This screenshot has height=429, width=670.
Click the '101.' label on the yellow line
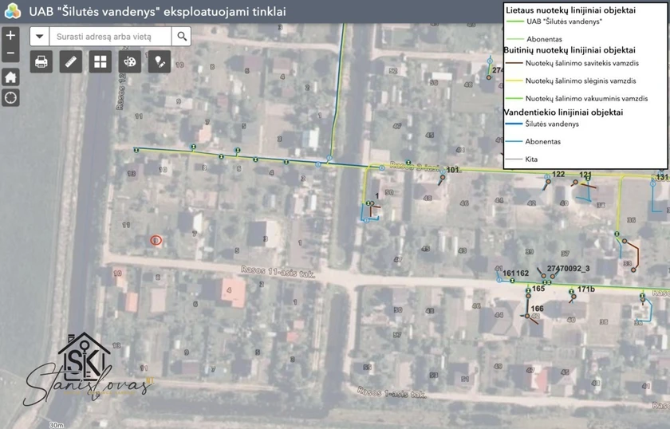click(x=452, y=170)
